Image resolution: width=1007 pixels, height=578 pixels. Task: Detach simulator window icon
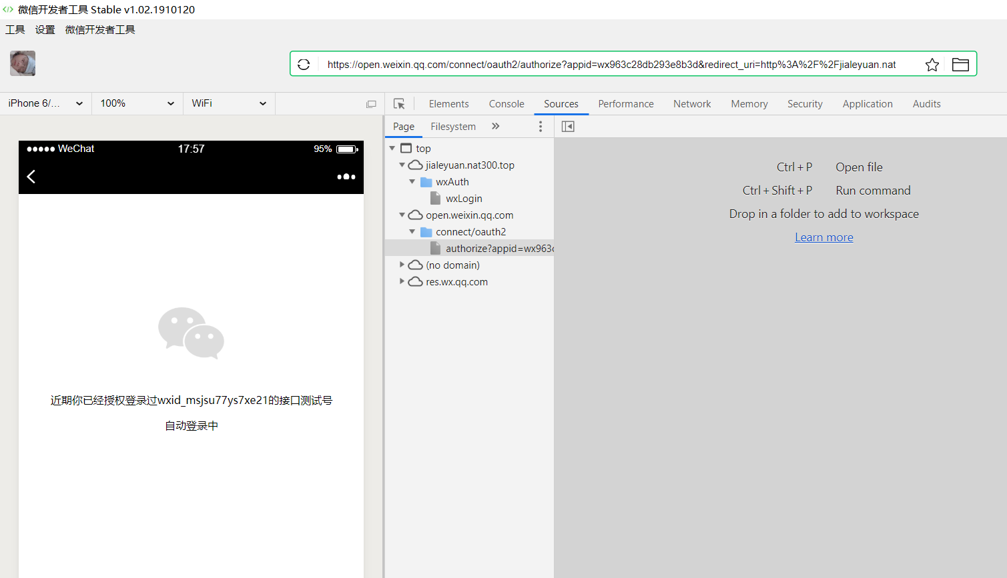(371, 104)
